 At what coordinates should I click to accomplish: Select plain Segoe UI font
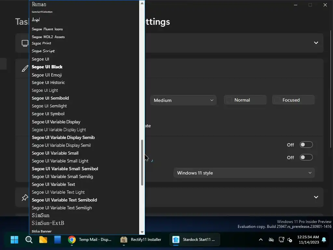tap(84, 59)
